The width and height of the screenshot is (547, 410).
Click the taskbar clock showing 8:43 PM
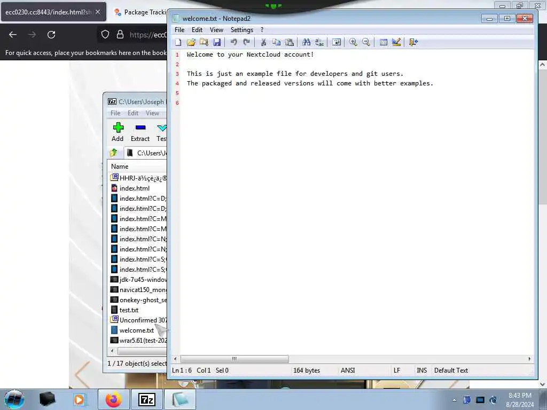tap(519, 400)
